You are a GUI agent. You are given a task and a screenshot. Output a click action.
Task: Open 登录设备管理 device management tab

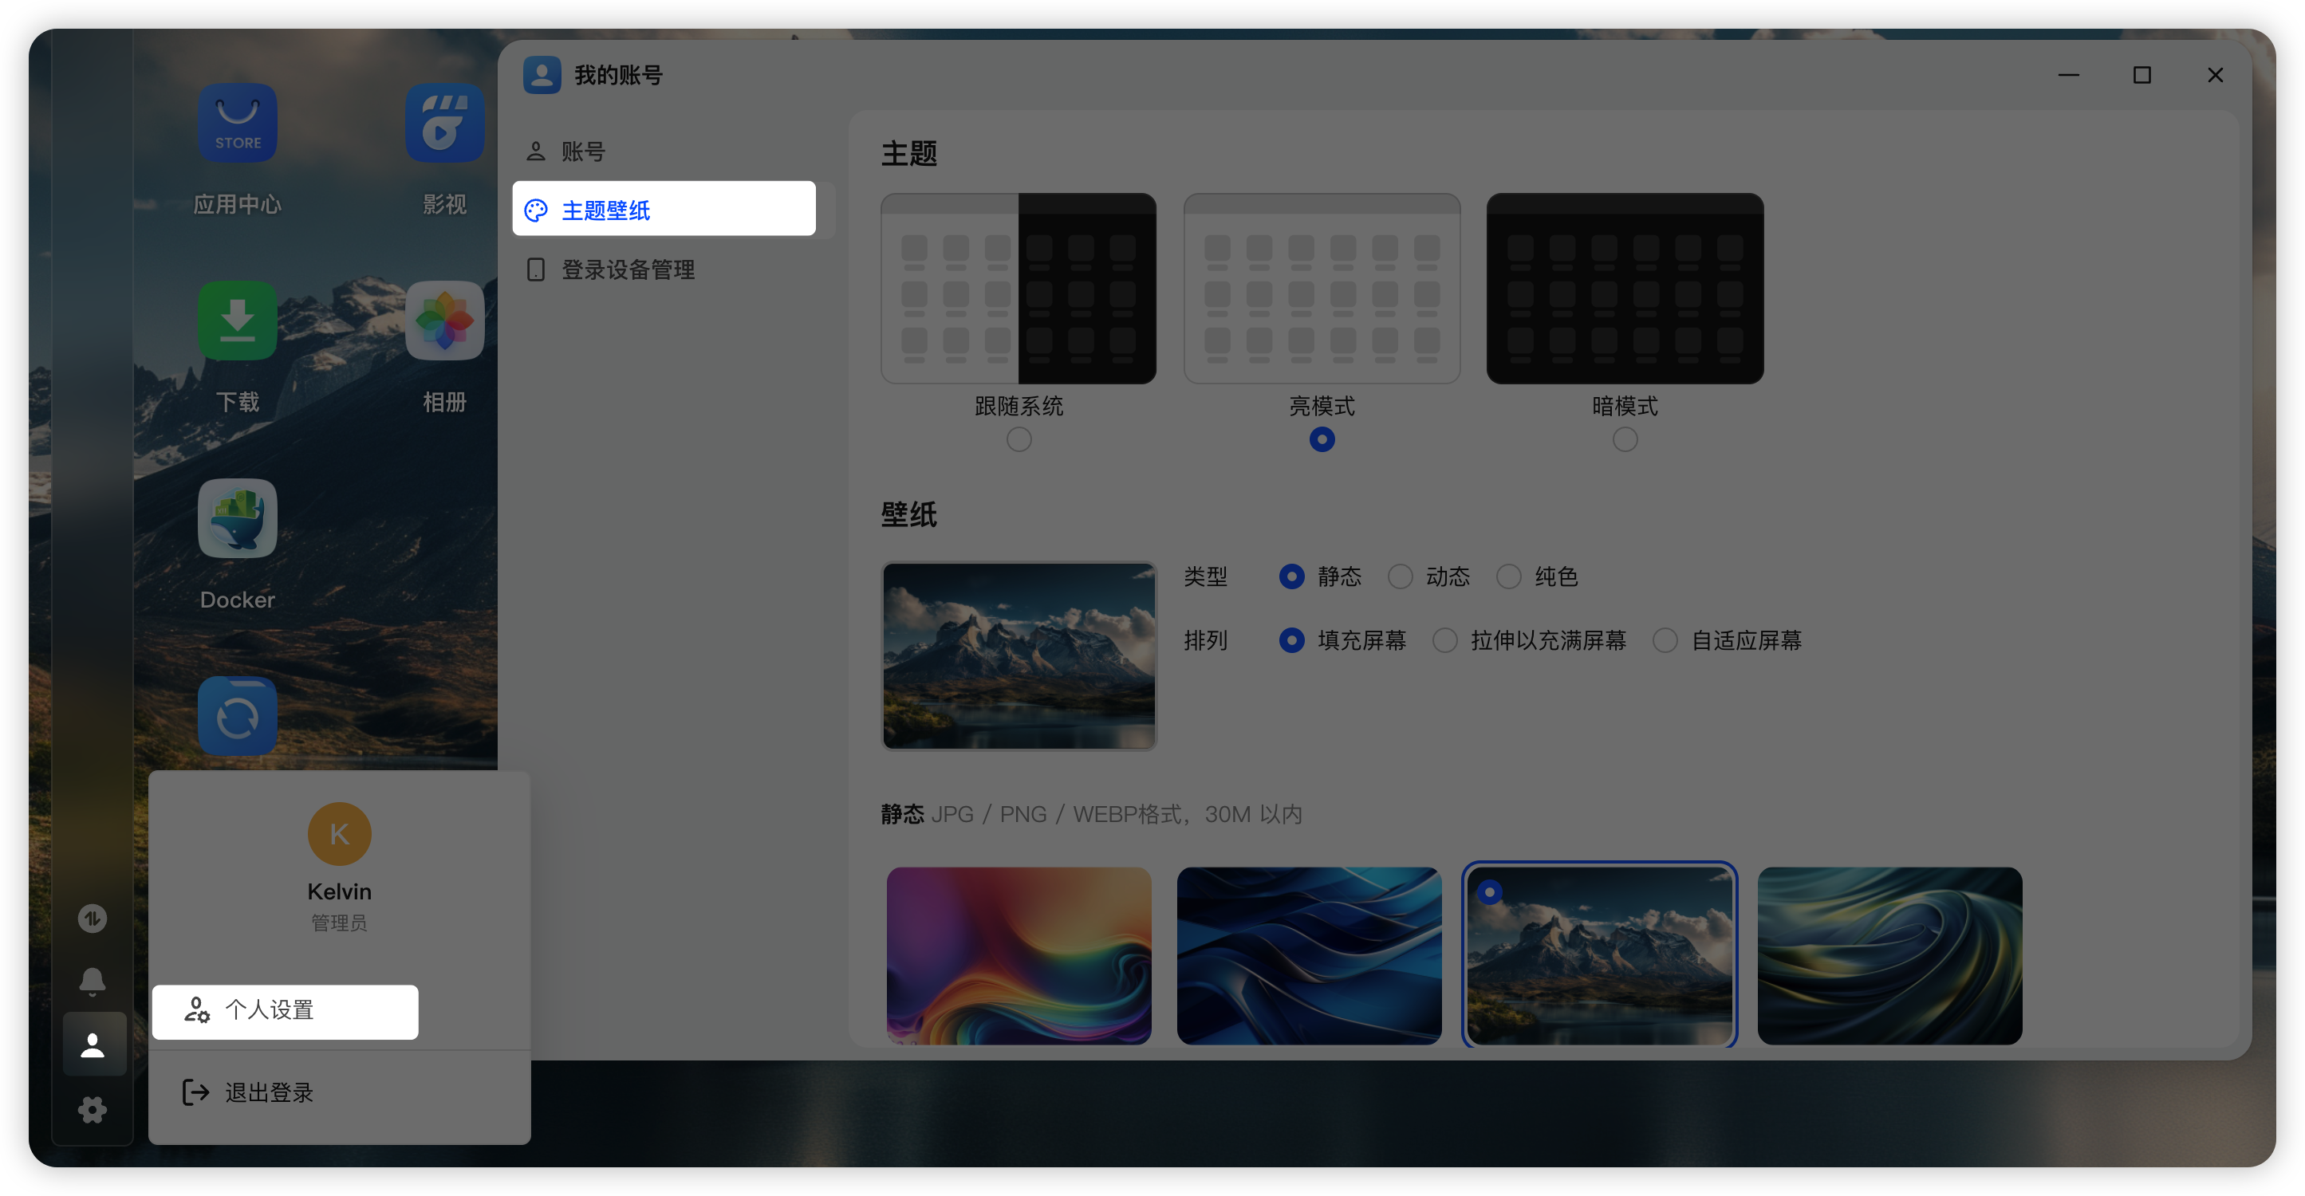pyautogui.click(x=627, y=269)
